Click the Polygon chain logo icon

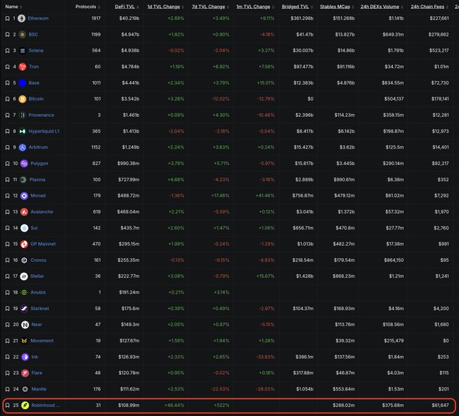[x=24, y=163]
